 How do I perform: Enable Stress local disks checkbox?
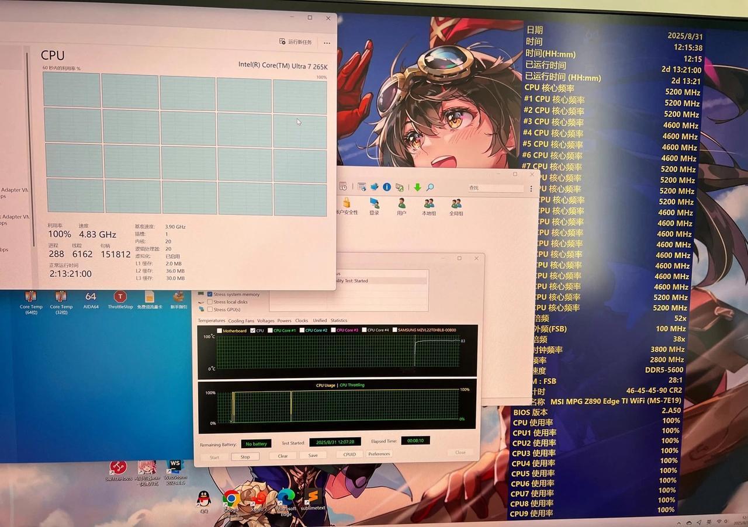click(x=210, y=302)
